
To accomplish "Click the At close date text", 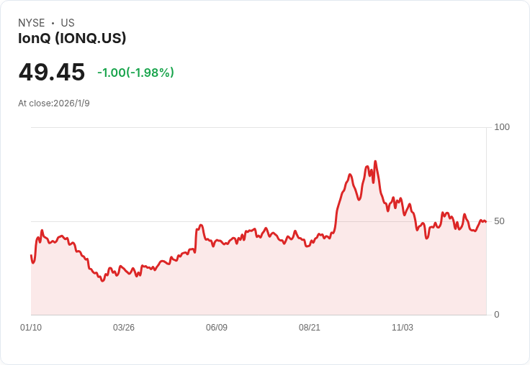I will tap(54, 103).
